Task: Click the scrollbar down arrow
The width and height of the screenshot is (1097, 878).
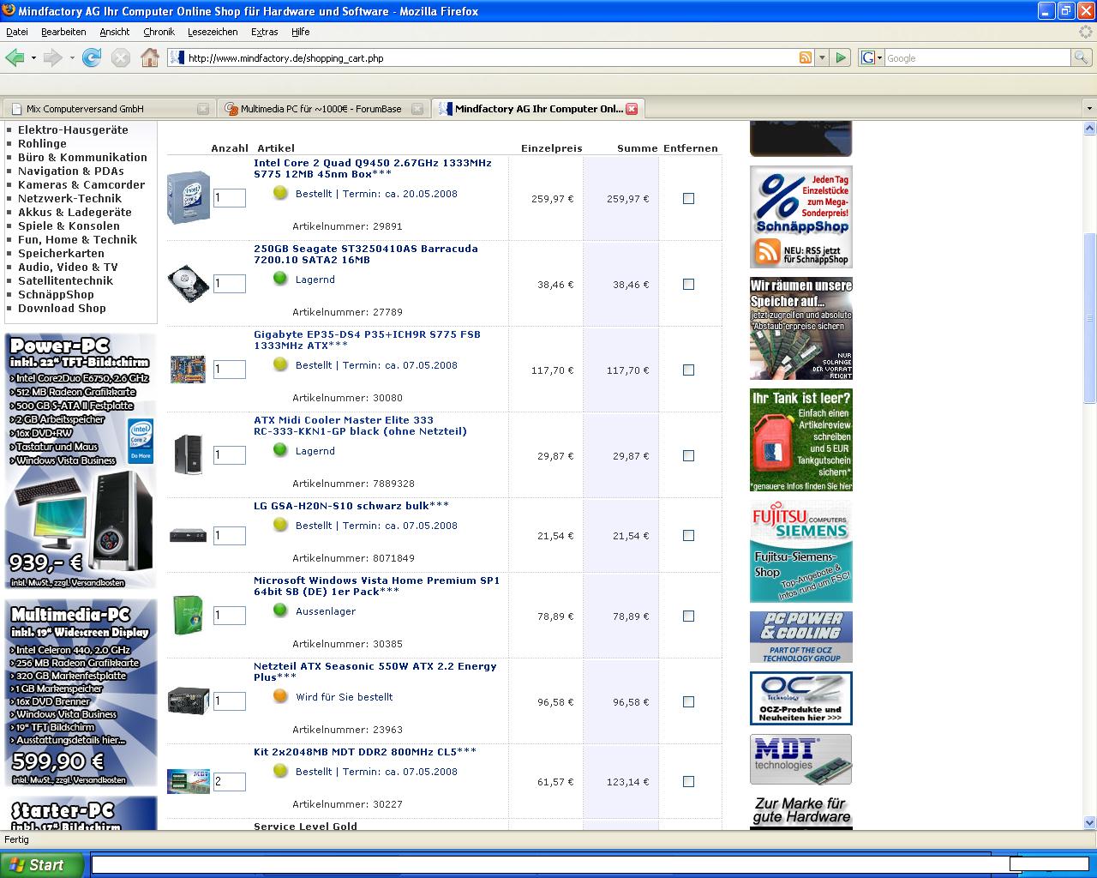Action: pos(1090,822)
